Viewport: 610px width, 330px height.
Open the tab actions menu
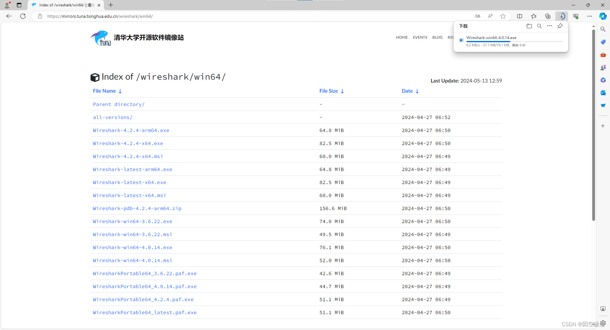point(19,5)
